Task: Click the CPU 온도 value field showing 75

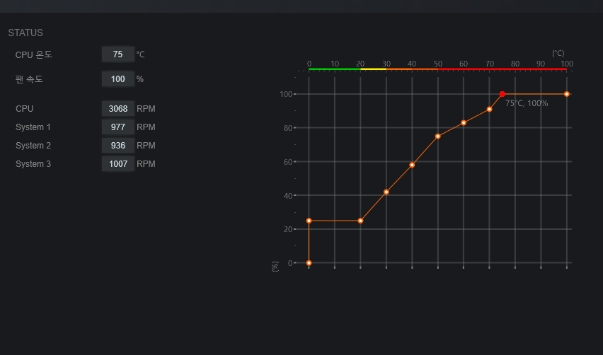Action: point(118,54)
